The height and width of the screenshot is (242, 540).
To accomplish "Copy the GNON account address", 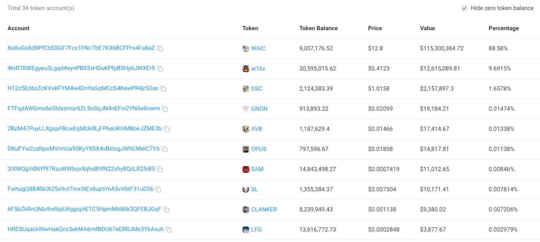I will (x=165, y=109).
